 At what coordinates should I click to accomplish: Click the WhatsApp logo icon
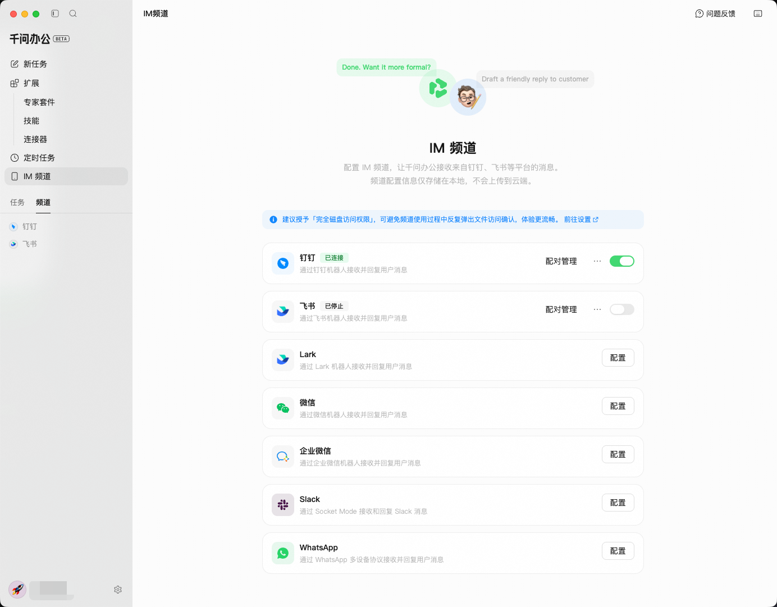283,553
